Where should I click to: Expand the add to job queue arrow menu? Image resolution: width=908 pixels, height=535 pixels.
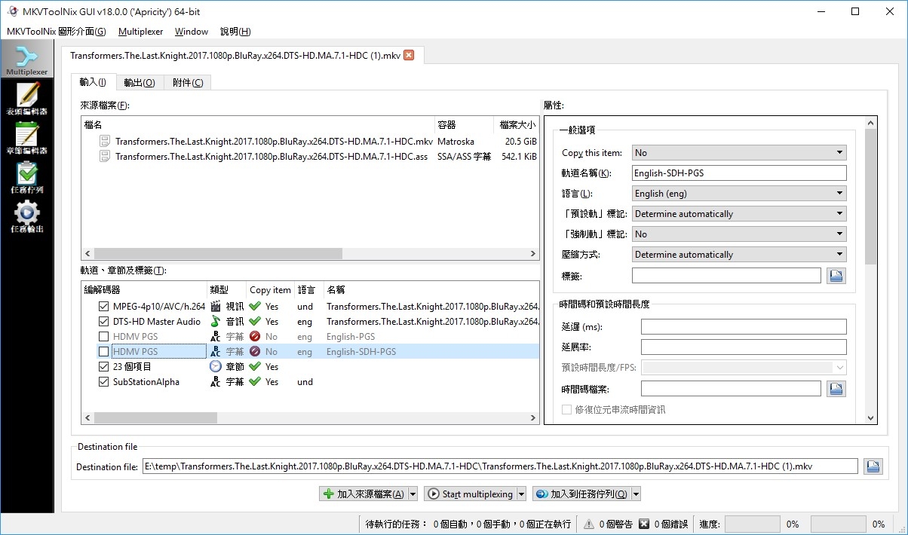[x=636, y=494]
